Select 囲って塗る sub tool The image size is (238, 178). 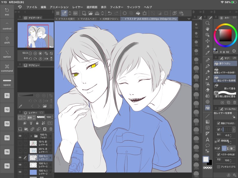(x=225, y=87)
